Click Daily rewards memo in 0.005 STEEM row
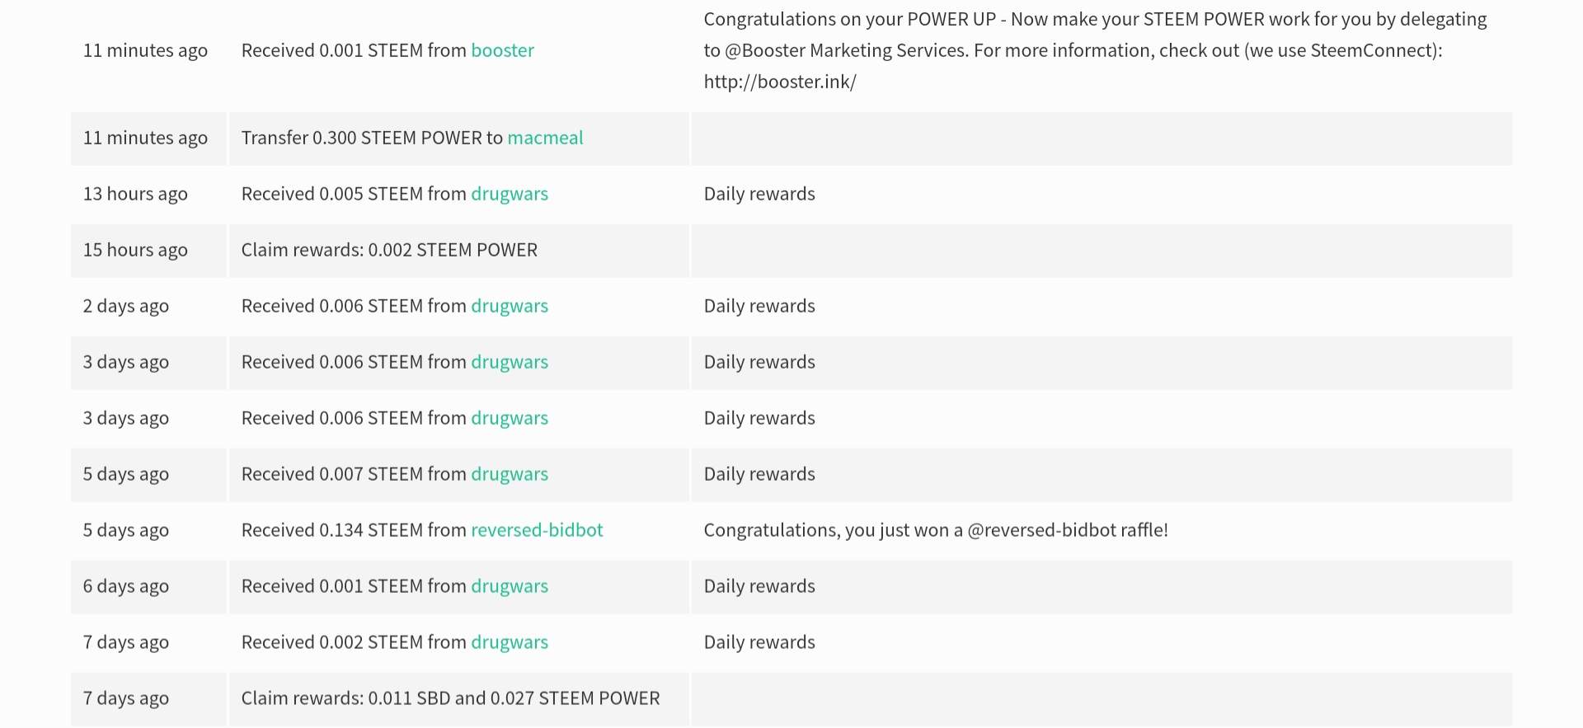Screen dimensions: 1583x728 [x=759, y=194]
